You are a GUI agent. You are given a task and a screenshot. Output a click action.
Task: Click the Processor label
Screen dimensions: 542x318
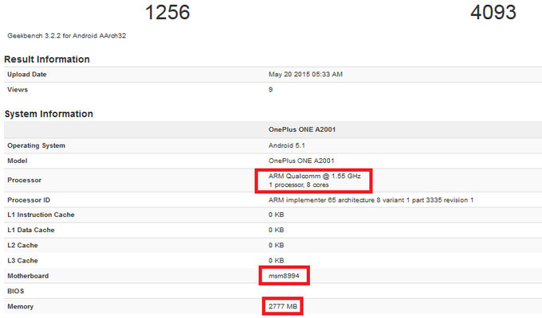coord(25,180)
